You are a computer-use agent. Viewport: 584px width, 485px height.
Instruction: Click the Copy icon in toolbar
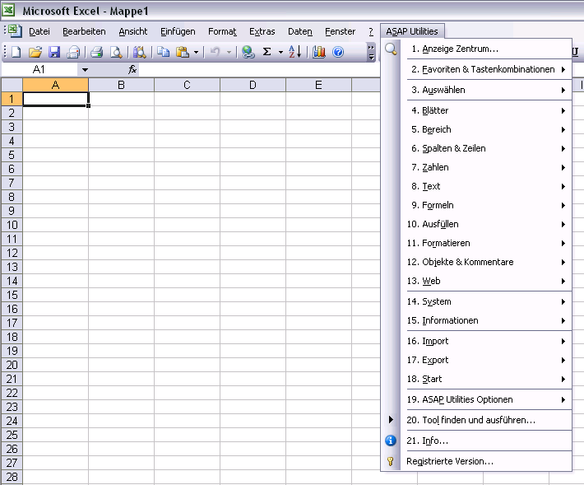pyautogui.click(x=163, y=52)
